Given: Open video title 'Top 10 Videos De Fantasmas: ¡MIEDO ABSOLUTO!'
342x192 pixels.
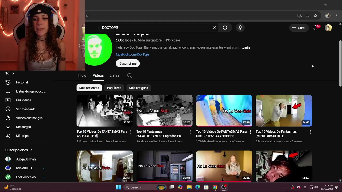Looking at the screenshot, I should [x=277, y=134].
